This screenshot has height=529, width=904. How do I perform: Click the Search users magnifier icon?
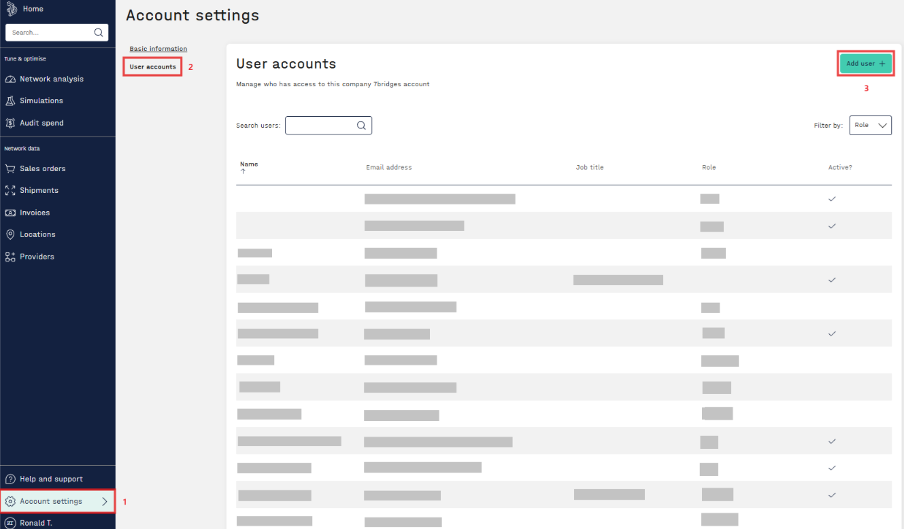361,125
